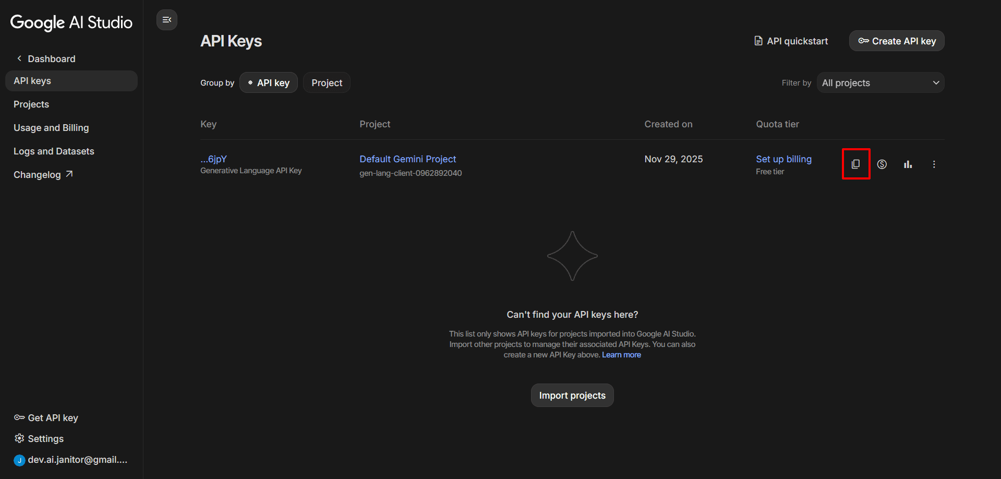Collapse the sidebar with the toggle icon

167,20
